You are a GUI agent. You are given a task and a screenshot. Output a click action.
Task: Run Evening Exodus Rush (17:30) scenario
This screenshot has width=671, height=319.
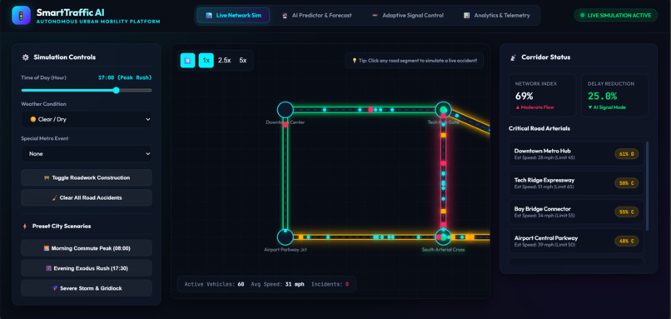tap(87, 268)
